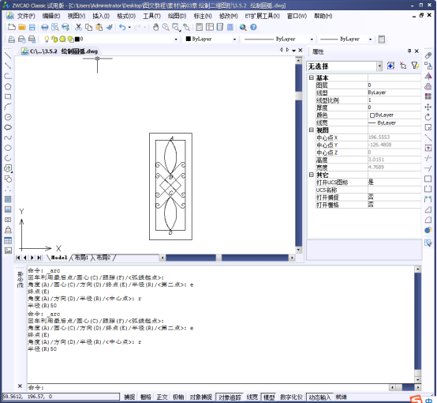Select the Polygon tool in left toolbar
The width and height of the screenshot is (437, 403).
click(x=8, y=86)
